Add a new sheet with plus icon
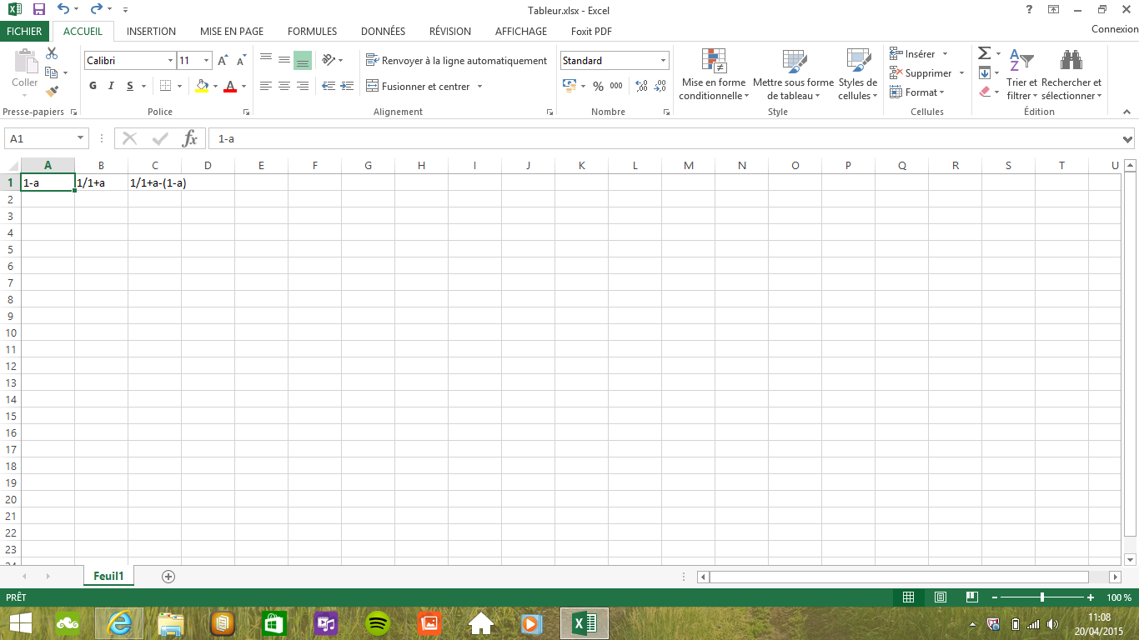The image size is (1139, 640). [x=168, y=576]
